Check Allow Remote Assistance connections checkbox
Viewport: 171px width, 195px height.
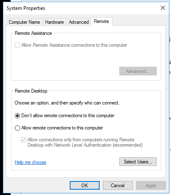coord(17,45)
